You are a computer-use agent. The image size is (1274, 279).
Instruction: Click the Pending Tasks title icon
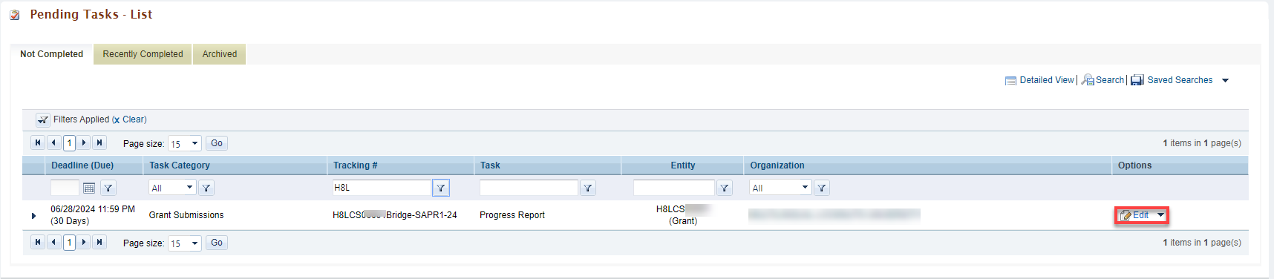click(15, 15)
